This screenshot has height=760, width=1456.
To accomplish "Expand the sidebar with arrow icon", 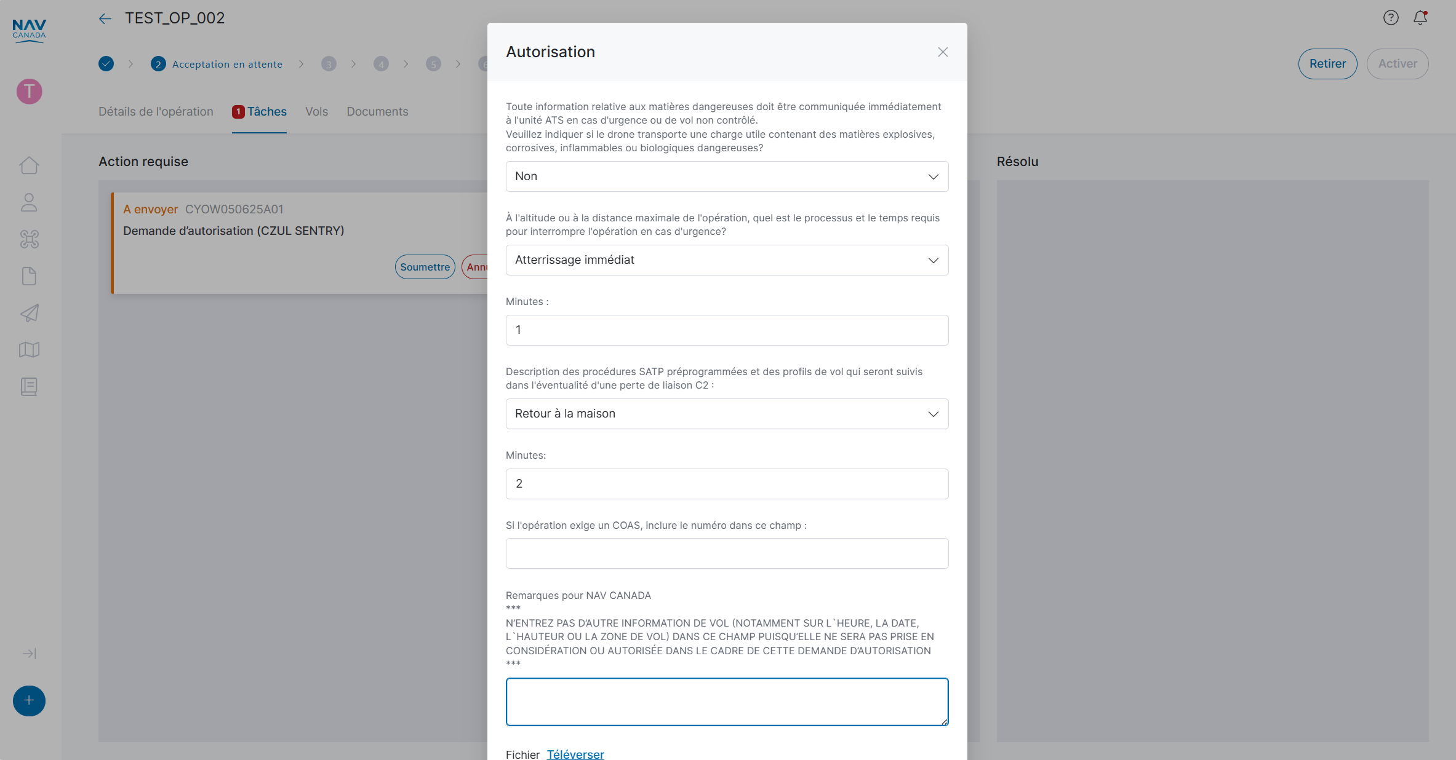I will tap(29, 654).
